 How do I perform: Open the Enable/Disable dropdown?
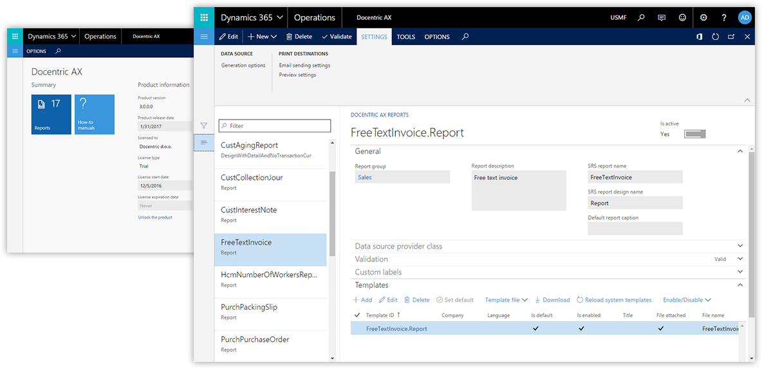[x=687, y=300]
